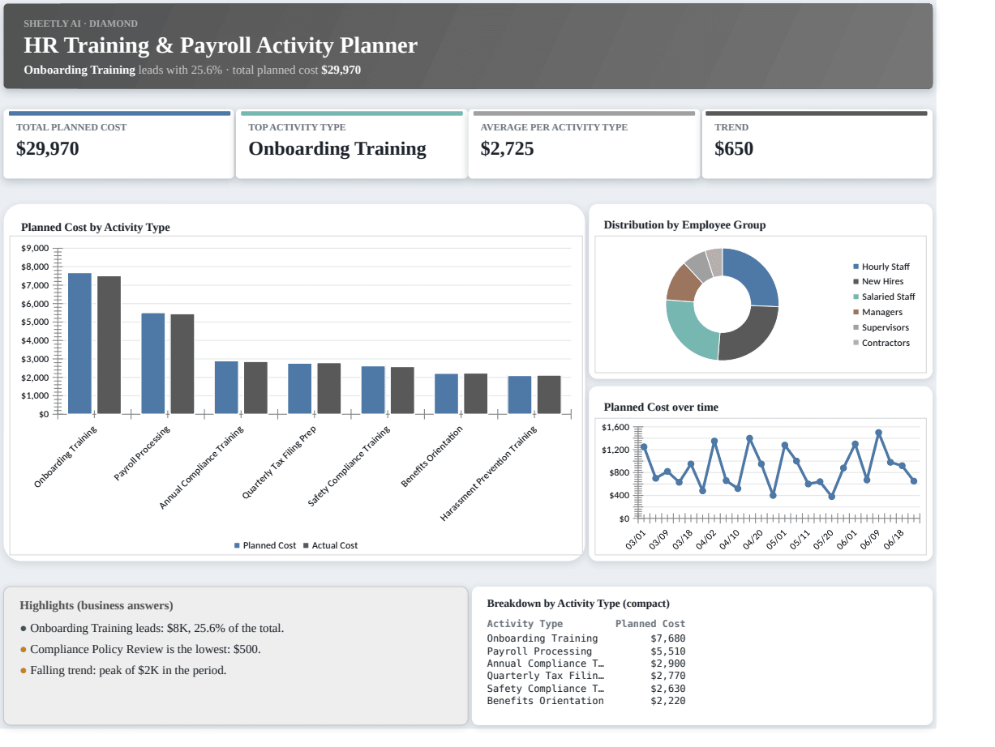Screen dimensions: 995x747
Task: Click the Total Planned Cost $29,970 card
Action: pos(118,144)
